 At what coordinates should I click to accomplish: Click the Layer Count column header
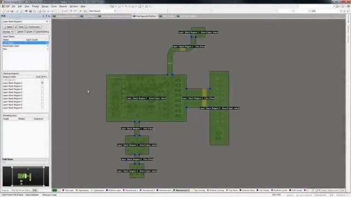click(37, 39)
